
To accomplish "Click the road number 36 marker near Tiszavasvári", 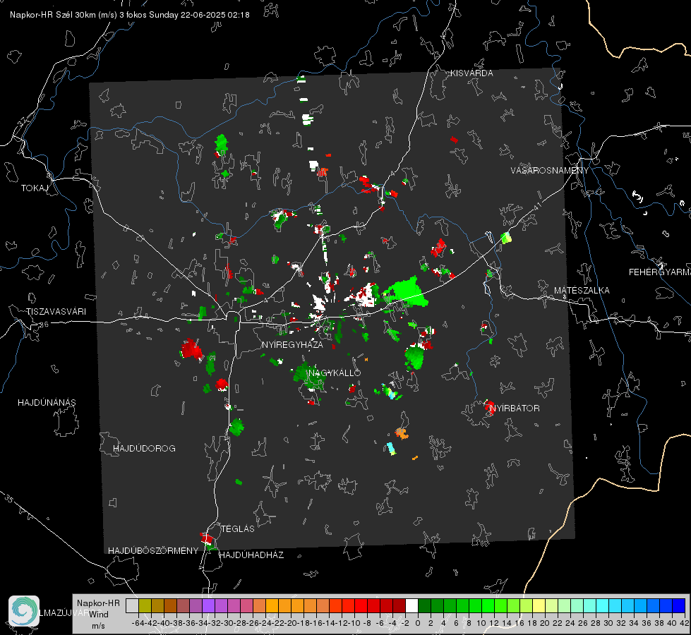I will (44, 325).
